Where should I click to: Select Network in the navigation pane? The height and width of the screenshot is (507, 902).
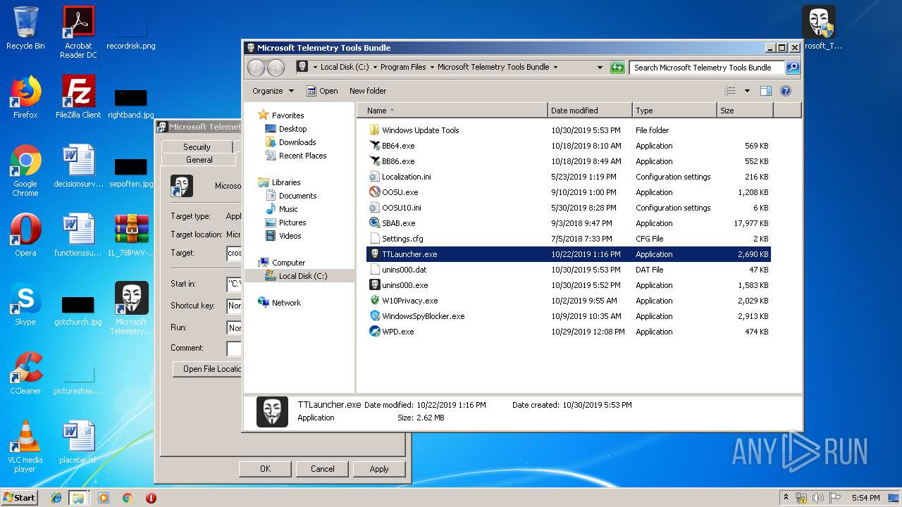[x=286, y=303]
